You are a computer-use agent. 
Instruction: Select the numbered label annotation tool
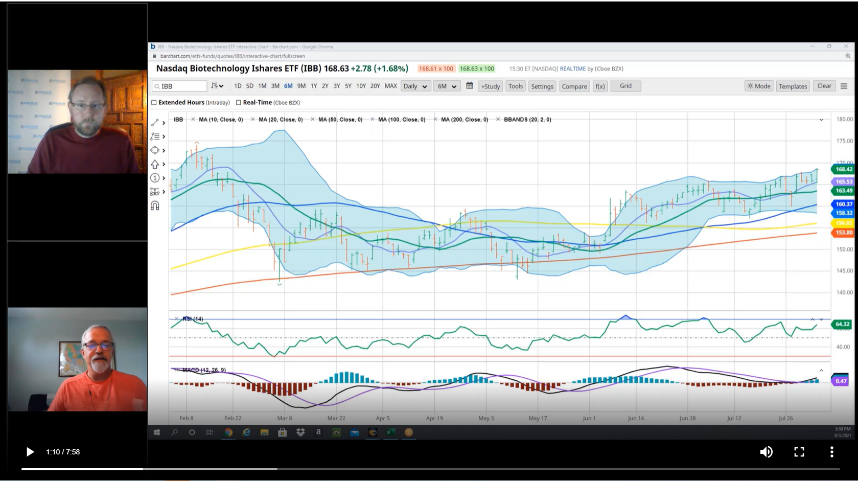[x=155, y=178]
